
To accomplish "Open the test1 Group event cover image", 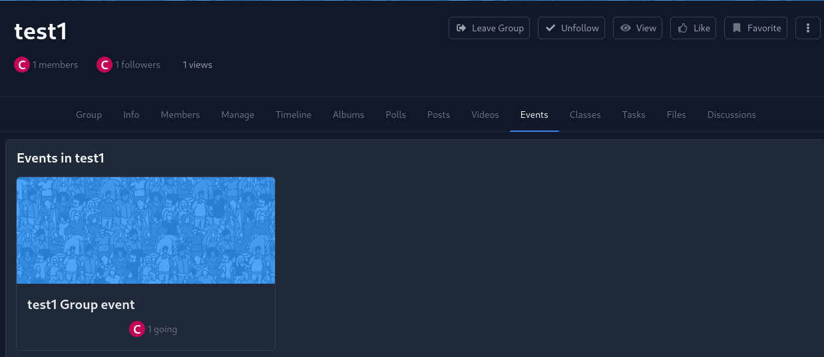I will (146, 230).
